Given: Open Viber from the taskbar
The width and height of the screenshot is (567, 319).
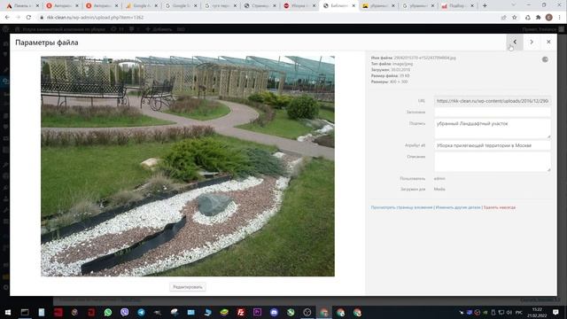Looking at the screenshot, I should pos(124,312).
